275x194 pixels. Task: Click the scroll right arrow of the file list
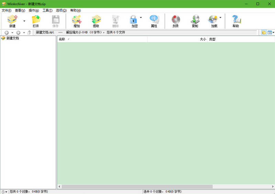[x=273, y=186]
